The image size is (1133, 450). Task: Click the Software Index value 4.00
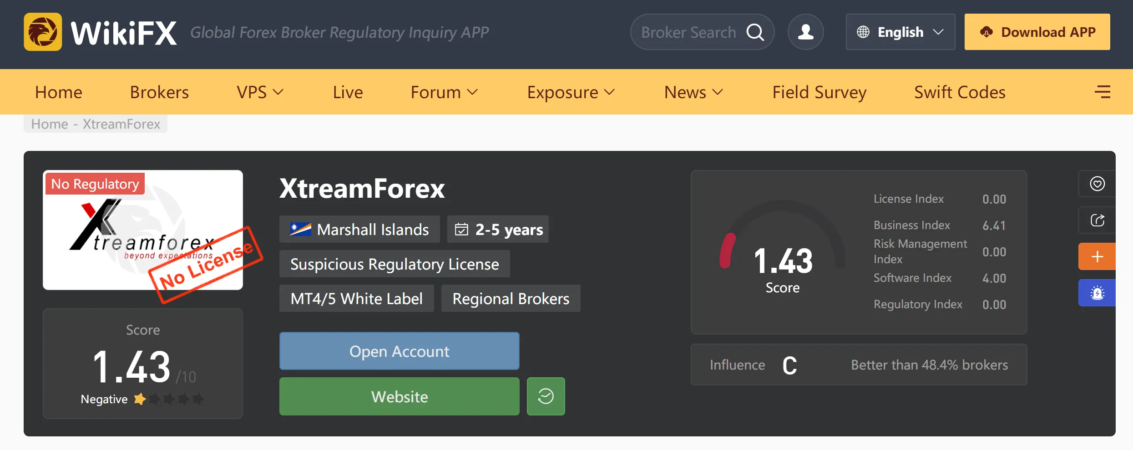(x=994, y=278)
